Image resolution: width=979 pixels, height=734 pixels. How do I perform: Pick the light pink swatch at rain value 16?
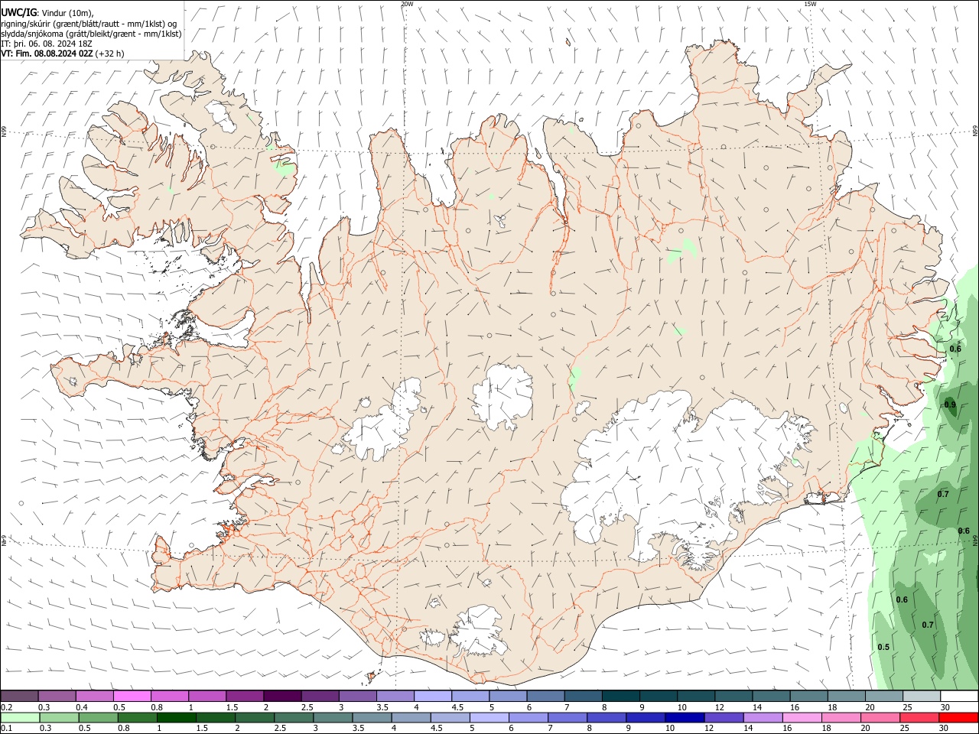802,717
